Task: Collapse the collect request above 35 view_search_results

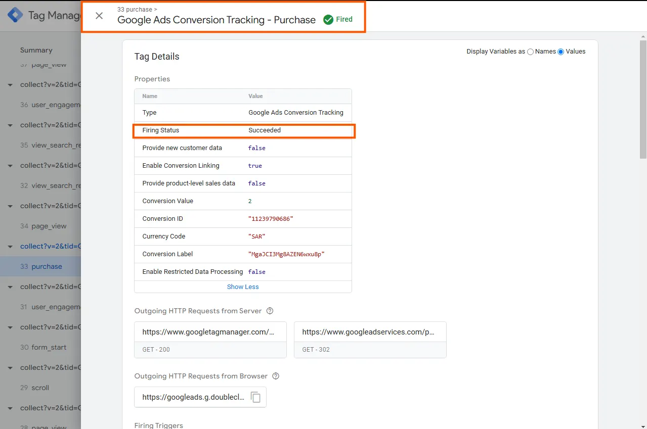Action: point(10,125)
